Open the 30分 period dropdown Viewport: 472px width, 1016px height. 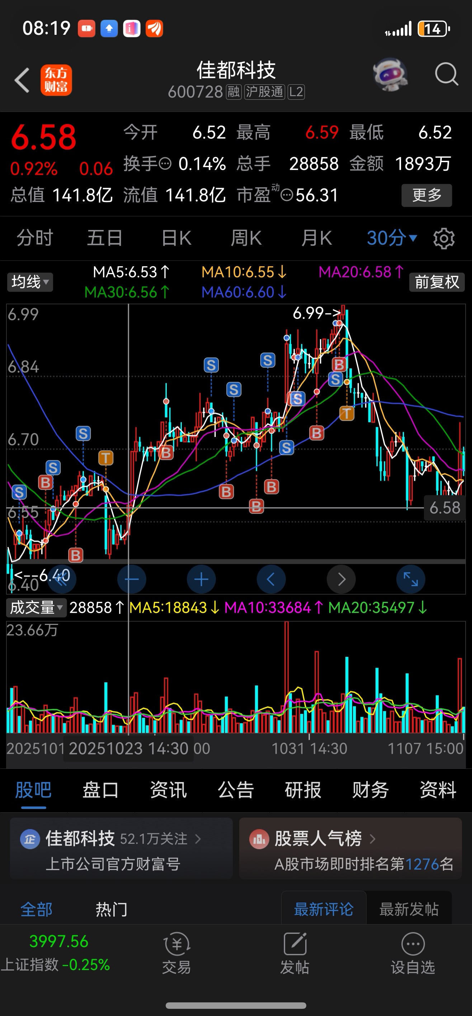pyautogui.click(x=392, y=238)
